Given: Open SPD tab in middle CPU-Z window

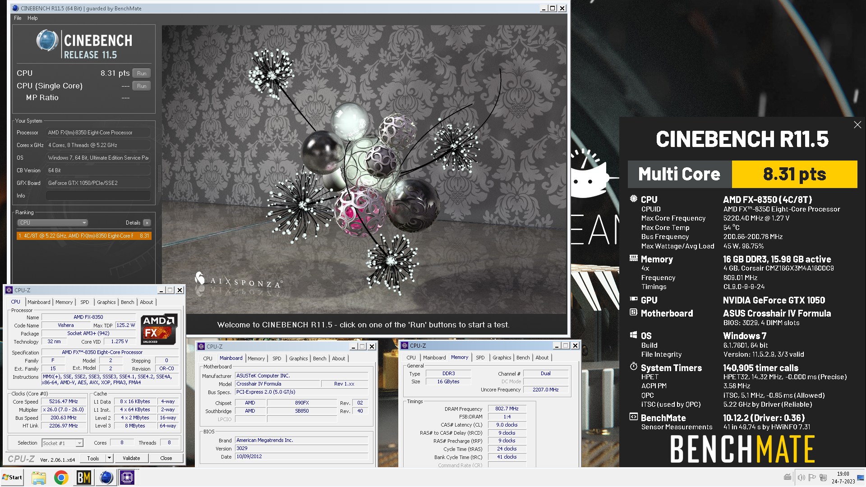Looking at the screenshot, I should [x=277, y=358].
